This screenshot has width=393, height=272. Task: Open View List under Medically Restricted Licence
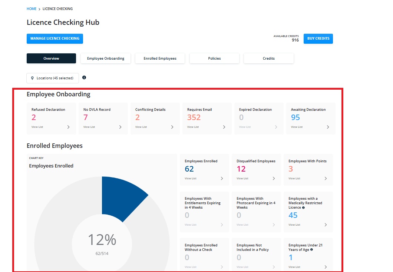click(x=294, y=225)
